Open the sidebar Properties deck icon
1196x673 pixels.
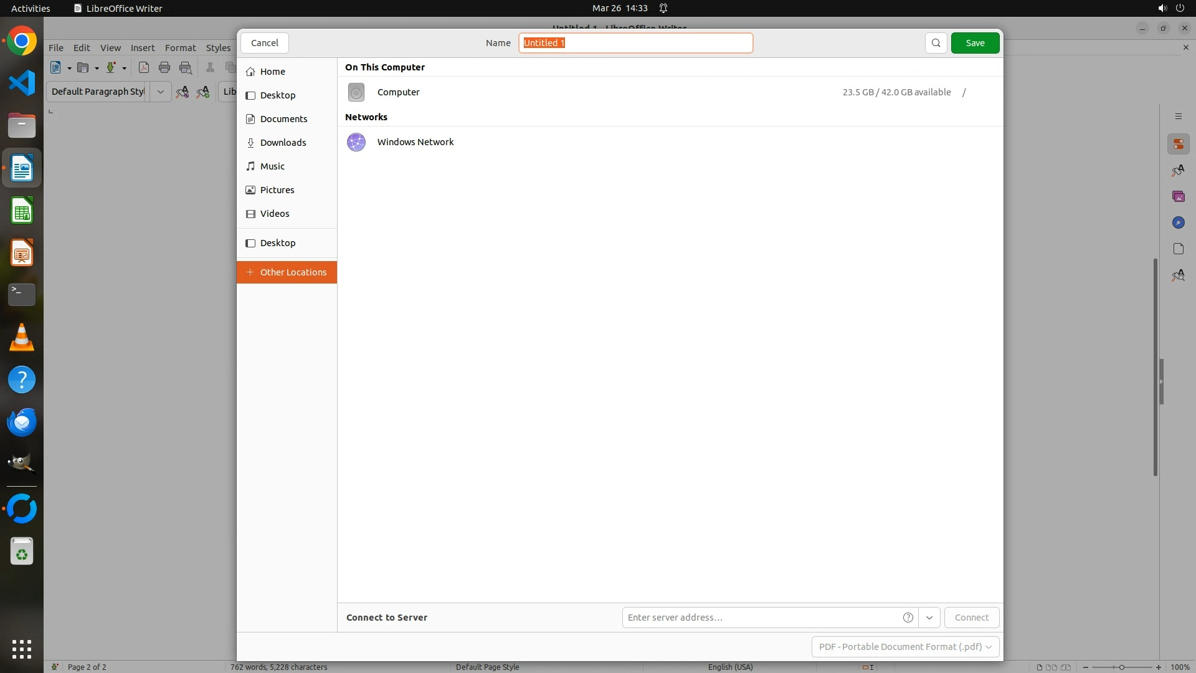tap(1178, 144)
